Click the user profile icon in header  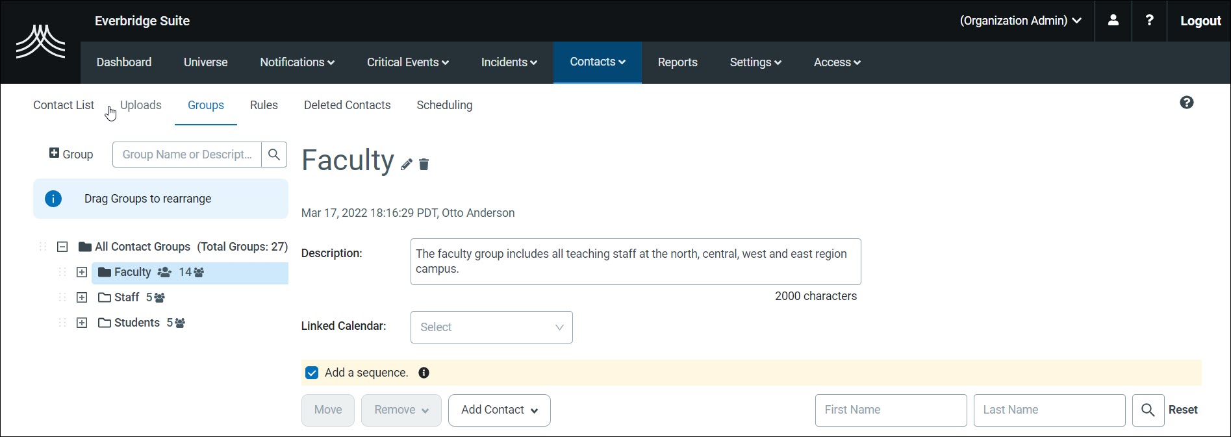[x=1113, y=21]
